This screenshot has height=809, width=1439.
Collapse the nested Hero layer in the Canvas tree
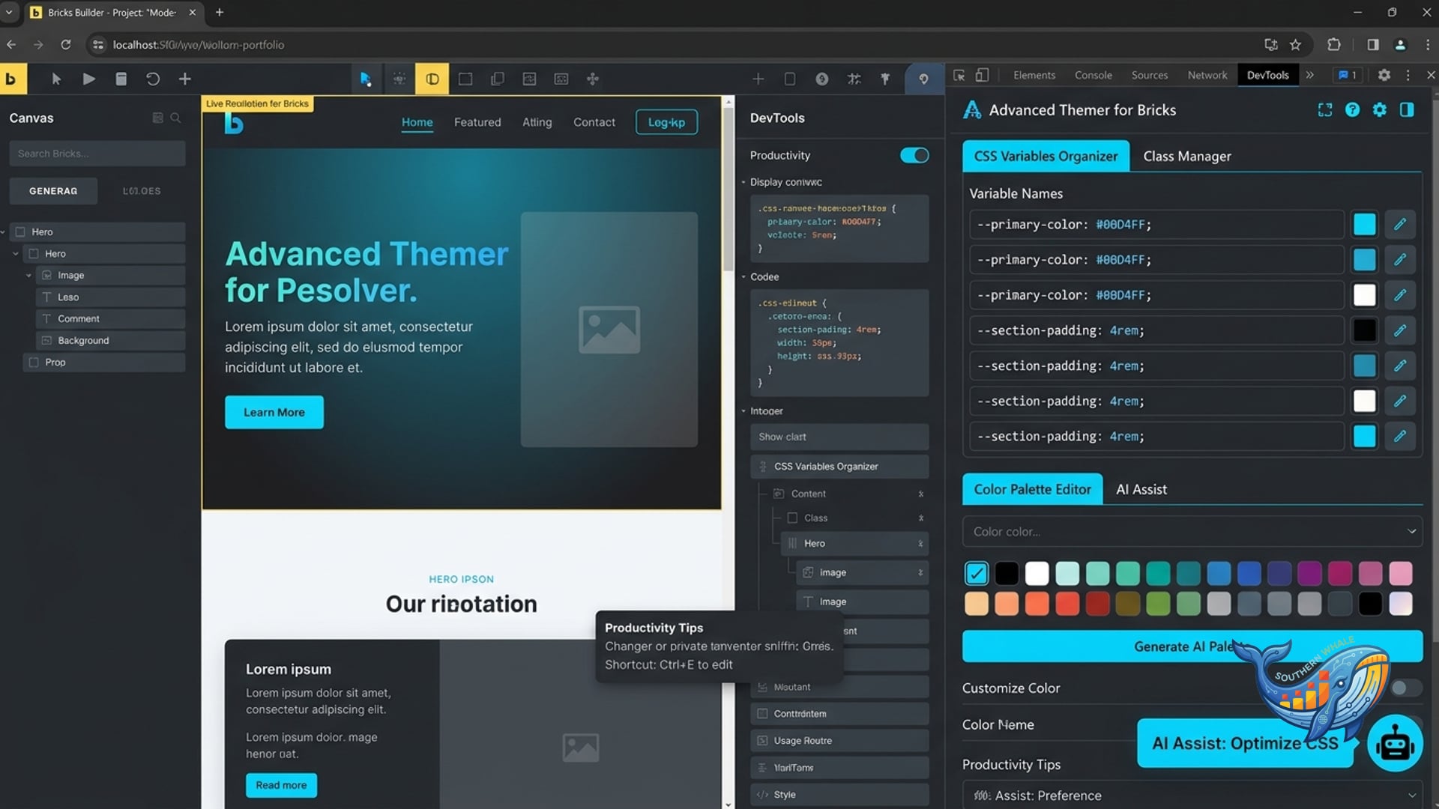pos(16,254)
